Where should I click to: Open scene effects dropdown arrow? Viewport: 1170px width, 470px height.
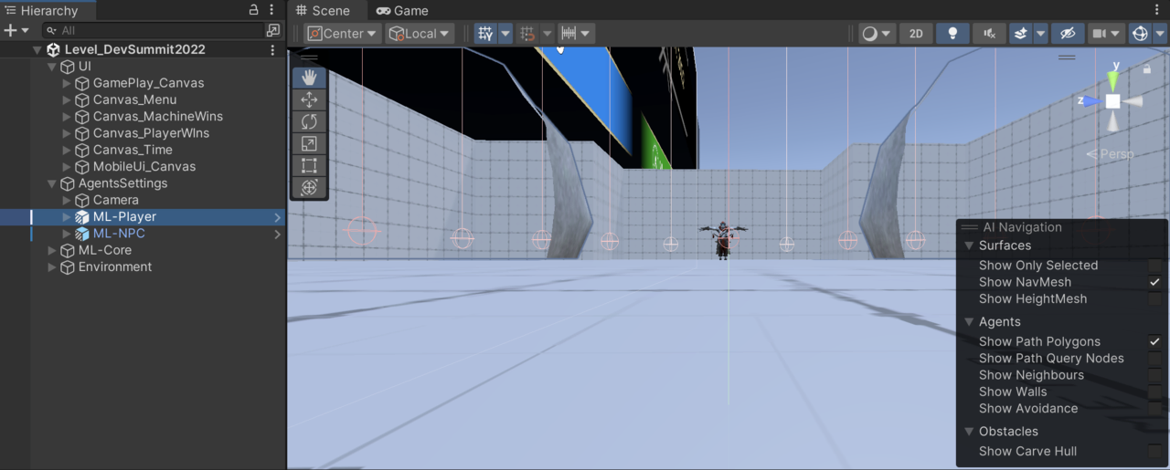[1040, 34]
